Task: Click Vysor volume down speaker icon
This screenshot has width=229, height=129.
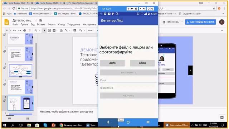Action: 140,9
